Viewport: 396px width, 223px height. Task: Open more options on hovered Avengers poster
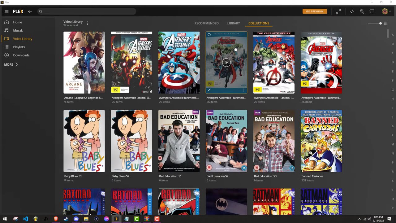[244, 90]
